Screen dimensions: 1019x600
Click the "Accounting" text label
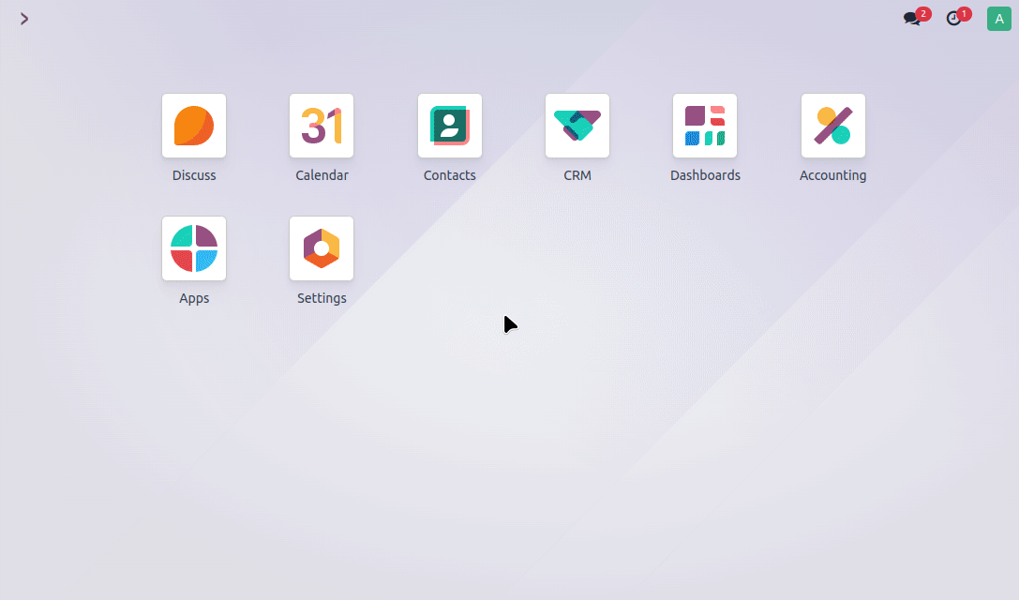(832, 175)
